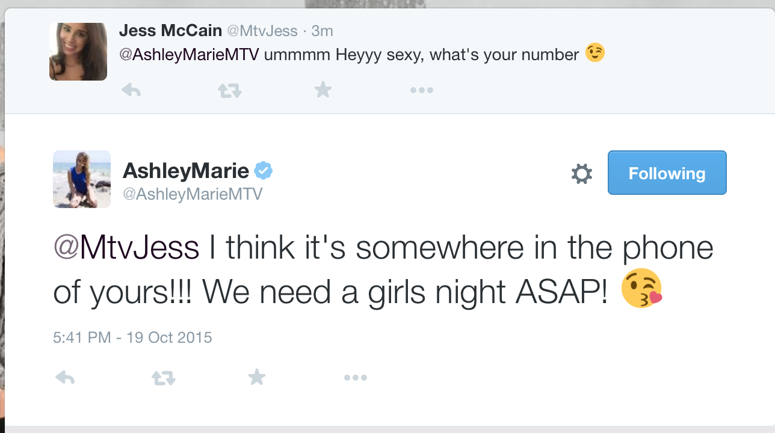Image resolution: width=775 pixels, height=433 pixels.
Task: Open the gear user actions menu
Action: point(581,174)
